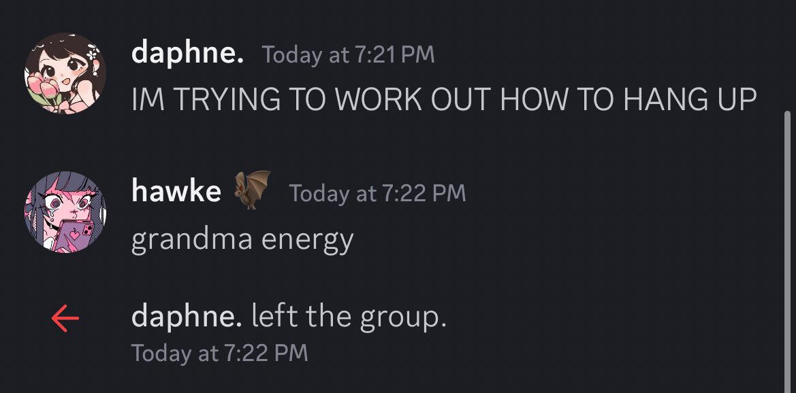The width and height of the screenshot is (796, 393).
Task: Click the pink phone in hawke's avatar
Action: 76,236
